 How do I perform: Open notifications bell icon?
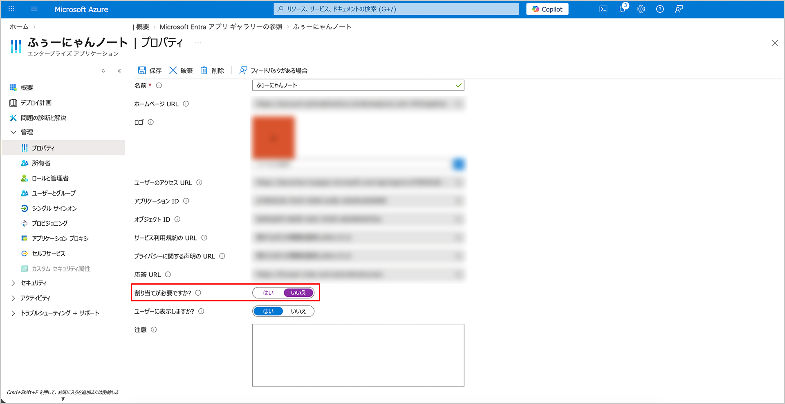pyautogui.click(x=622, y=9)
